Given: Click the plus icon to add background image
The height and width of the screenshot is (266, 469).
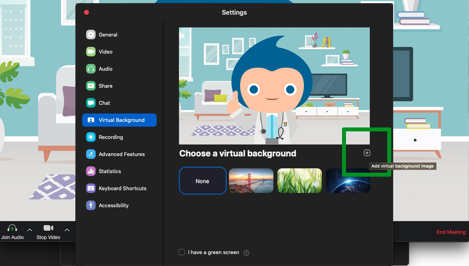Looking at the screenshot, I should (367, 153).
